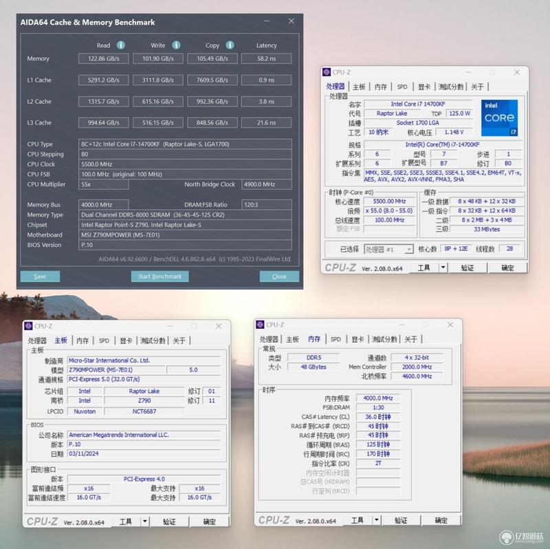550x549 pixels.
Task: Click the 确定 button in the mainboard window
Action: click(x=210, y=521)
